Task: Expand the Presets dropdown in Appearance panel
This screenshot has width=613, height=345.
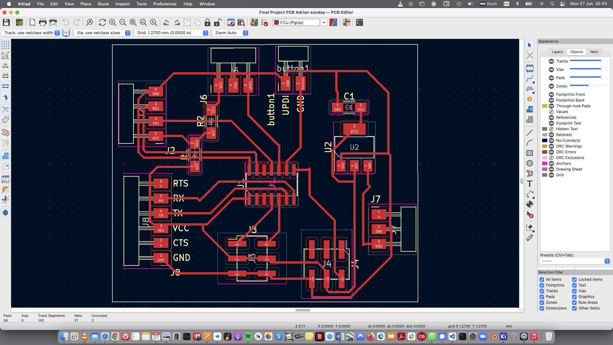Action: (x=607, y=261)
